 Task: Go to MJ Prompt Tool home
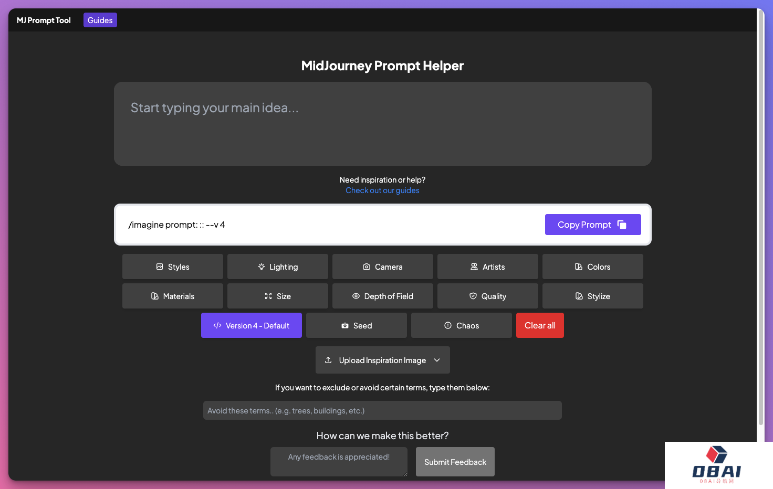point(44,20)
